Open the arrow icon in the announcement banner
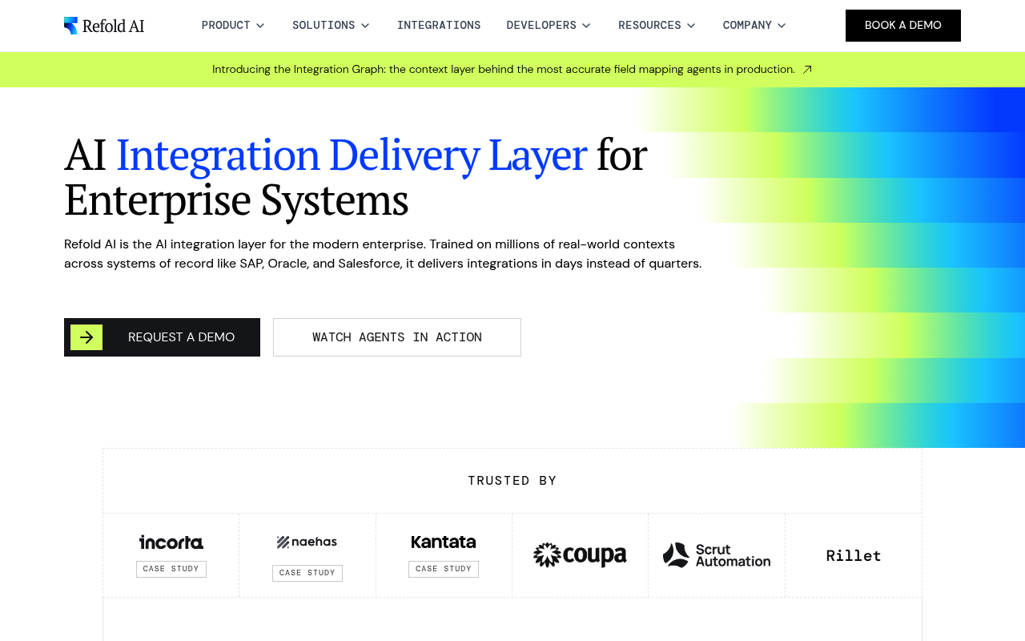The width and height of the screenshot is (1025, 641). click(x=807, y=70)
